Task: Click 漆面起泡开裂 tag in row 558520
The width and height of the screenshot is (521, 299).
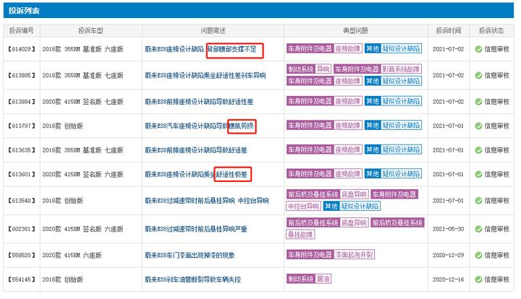Action: coord(354,254)
